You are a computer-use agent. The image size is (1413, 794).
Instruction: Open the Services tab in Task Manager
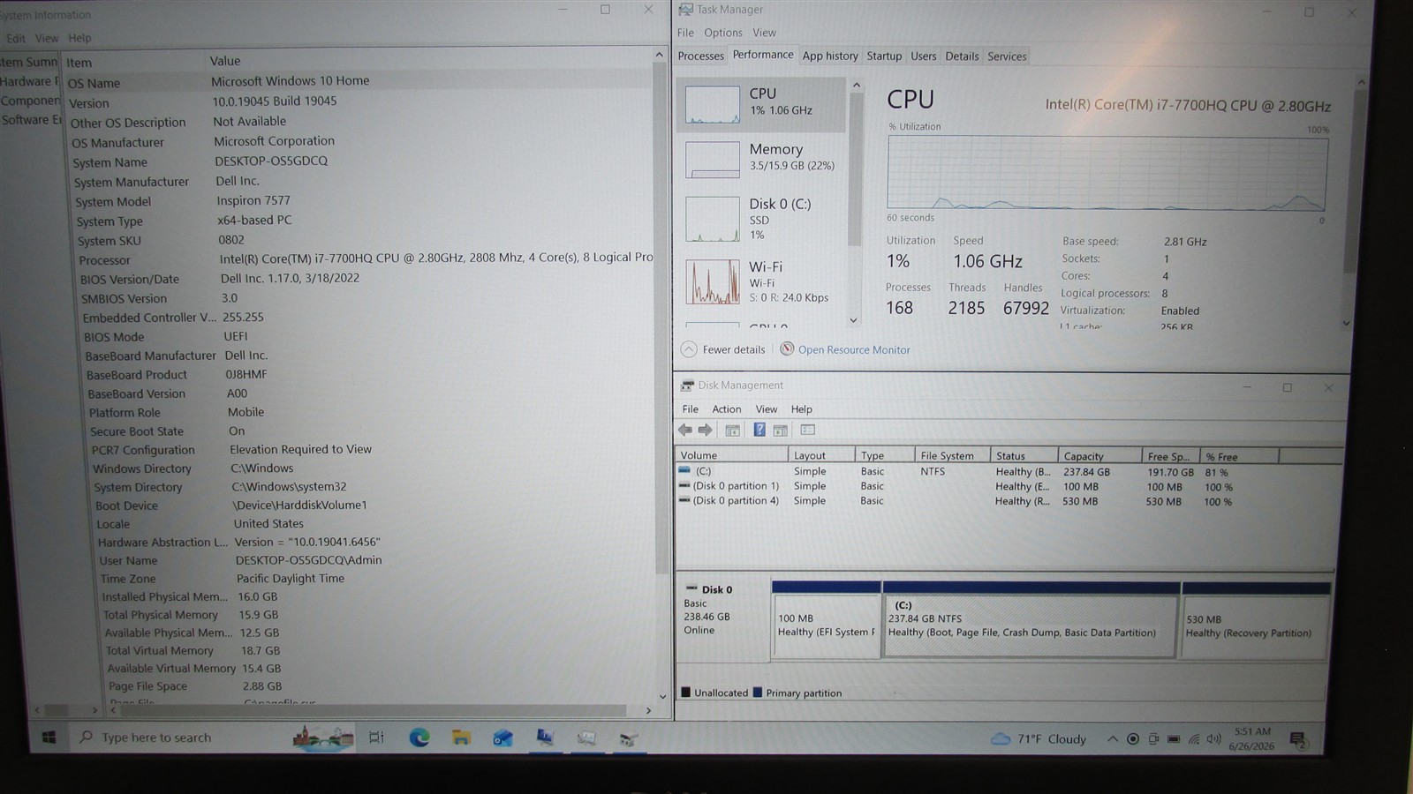tap(1007, 56)
